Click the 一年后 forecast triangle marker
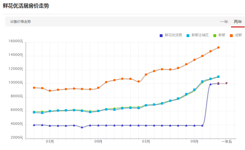This screenshot has width=245, height=150. [226, 84]
